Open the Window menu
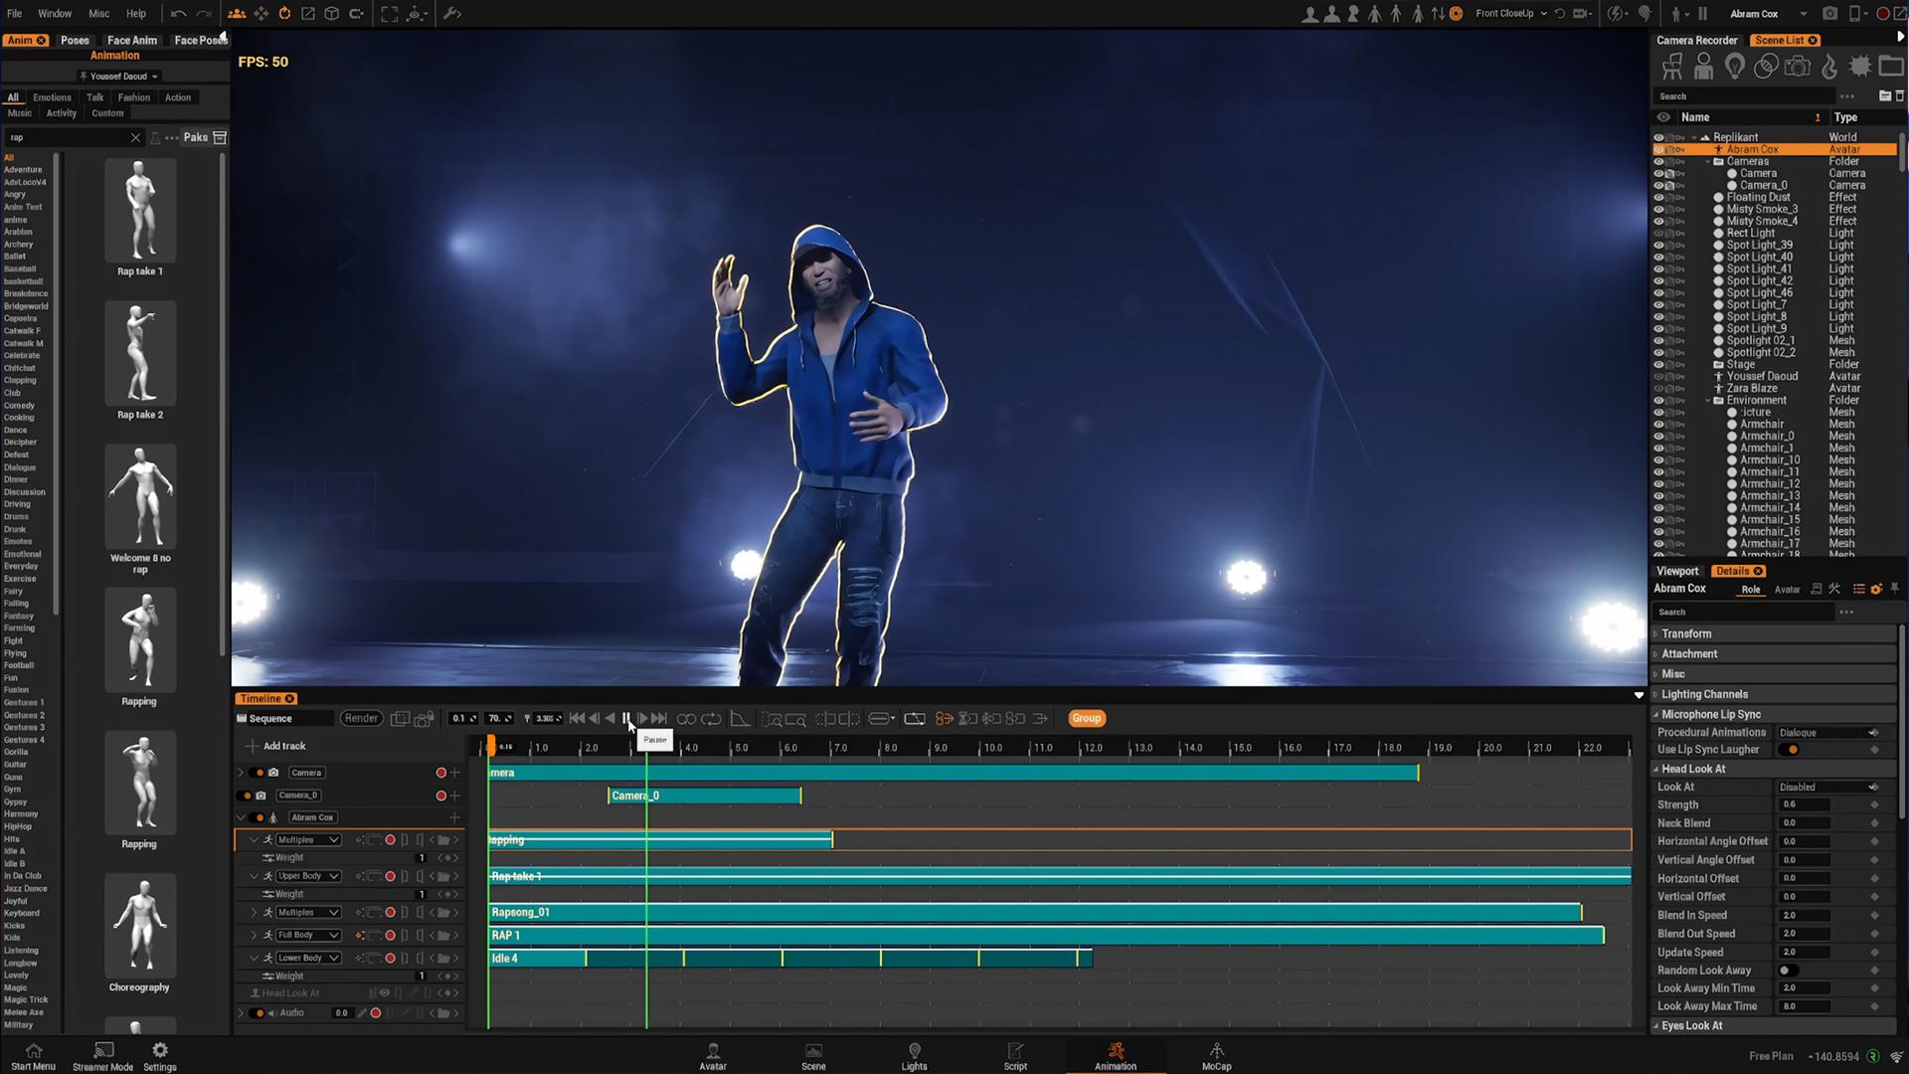Viewport: 1909px width, 1074px height. coord(55,14)
